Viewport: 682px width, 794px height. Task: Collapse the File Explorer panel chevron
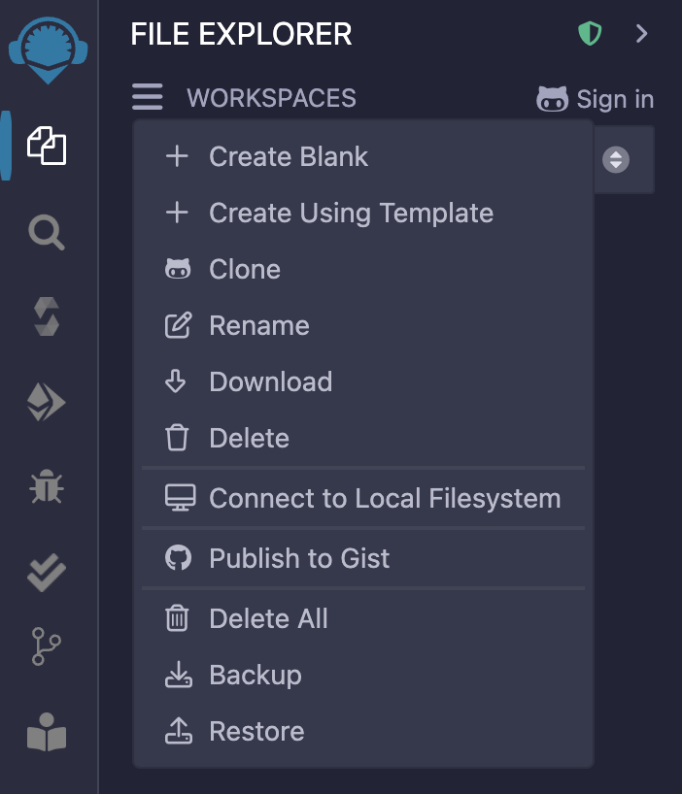click(641, 34)
